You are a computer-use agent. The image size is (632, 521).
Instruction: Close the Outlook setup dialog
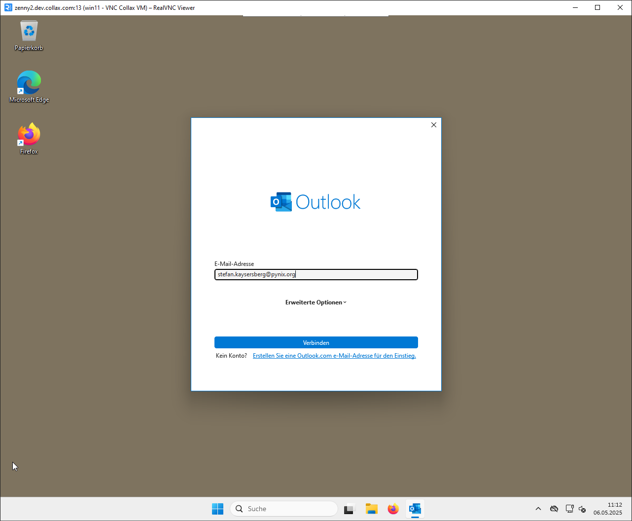[433, 125]
